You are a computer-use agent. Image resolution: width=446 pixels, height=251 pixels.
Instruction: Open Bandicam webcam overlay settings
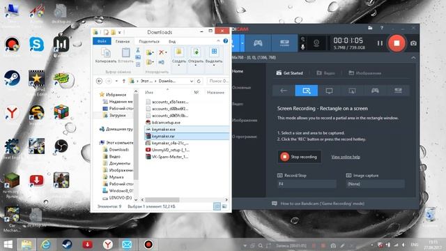click(x=316, y=43)
